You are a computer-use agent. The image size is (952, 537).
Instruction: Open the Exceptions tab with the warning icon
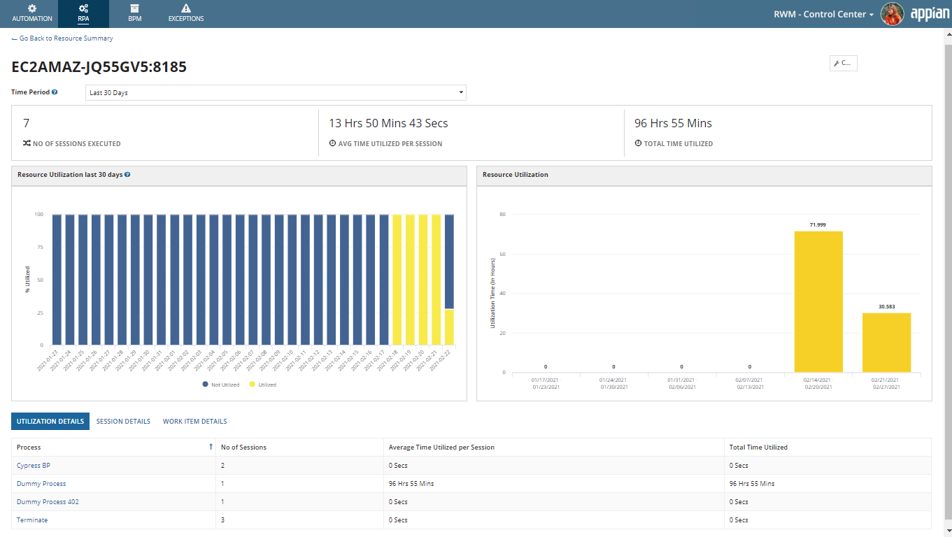(186, 13)
